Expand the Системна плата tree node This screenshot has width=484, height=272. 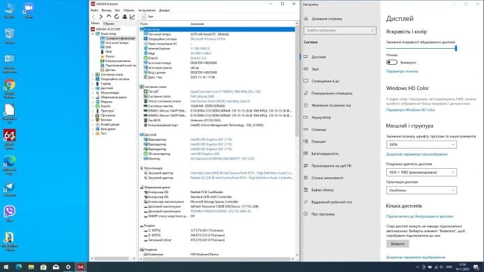tap(93, 75)
